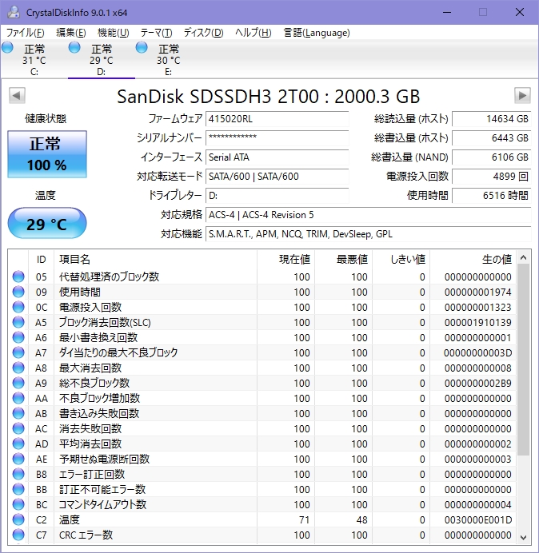
Task: Select the 使用時間 attribute name in row 09
Action: click(x=80, y=292)
